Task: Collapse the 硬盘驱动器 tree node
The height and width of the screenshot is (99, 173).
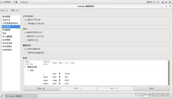Action: [25, 67]
